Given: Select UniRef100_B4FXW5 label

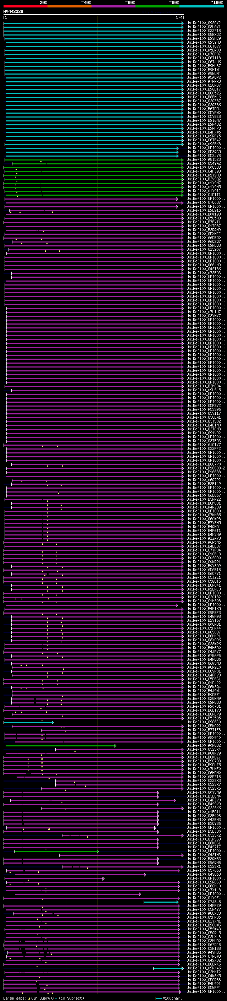Looking at the screenshot, I should pyautogui.click(x=204, y=132).
